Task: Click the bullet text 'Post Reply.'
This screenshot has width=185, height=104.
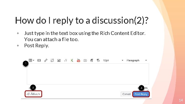Action: pos(36,46)
